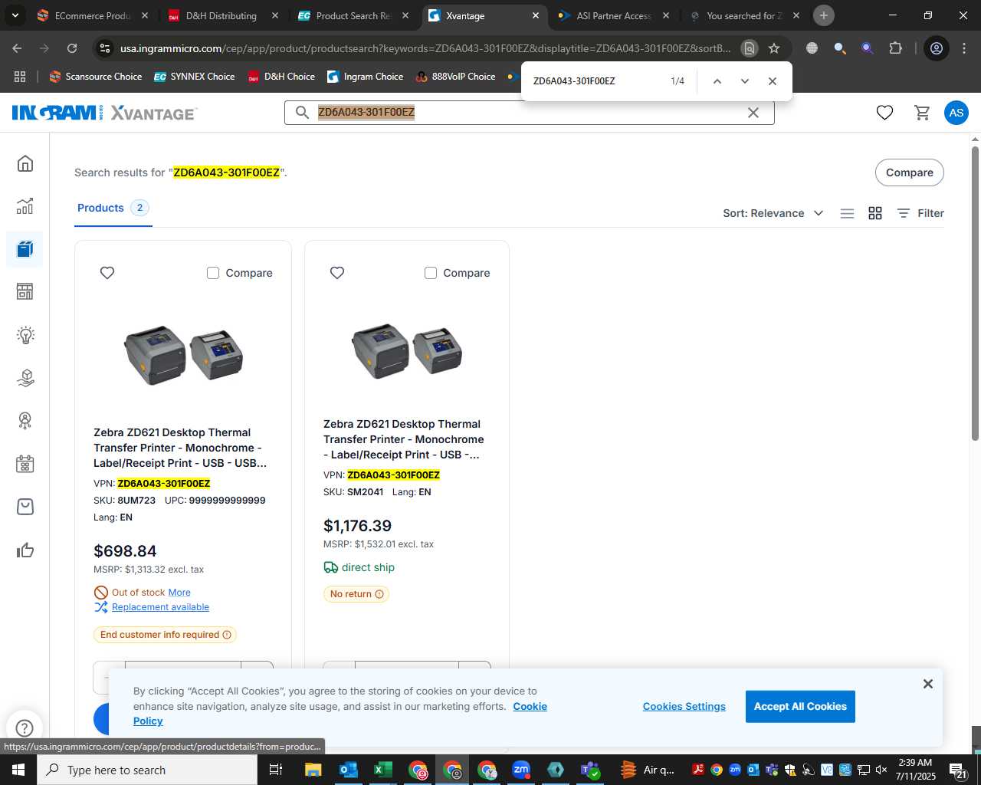Dismiss the cookie banner with X

pos(927,684)
